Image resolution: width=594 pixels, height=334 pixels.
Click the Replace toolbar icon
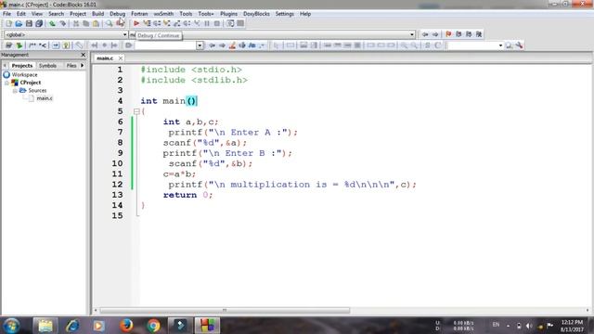[x=120, y=23]
